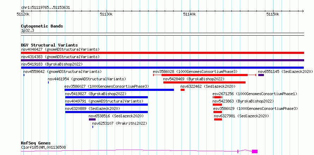Click the Cytogenetic Bands track heading

point(42,26)
